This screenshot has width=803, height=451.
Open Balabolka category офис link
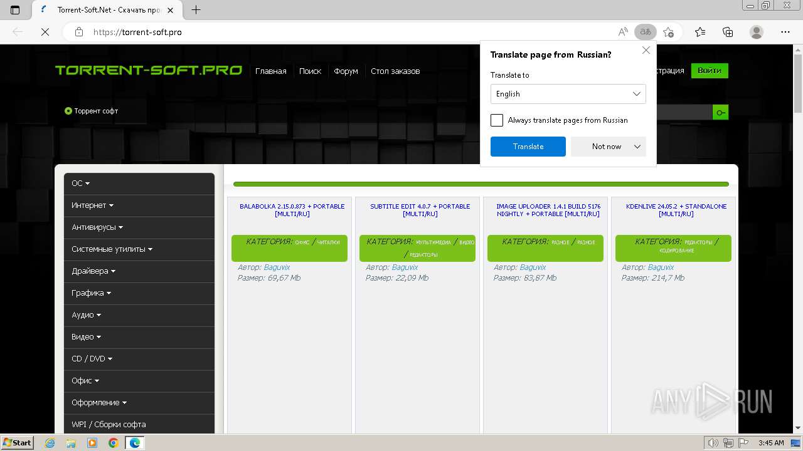point(302,242)
